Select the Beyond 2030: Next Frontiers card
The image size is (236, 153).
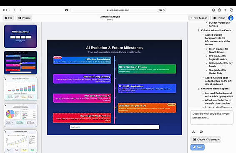pyautogui.click(x=82, y=118)
